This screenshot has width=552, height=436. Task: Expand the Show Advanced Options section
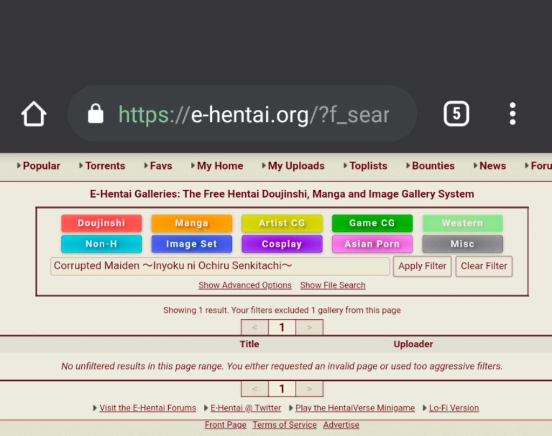(244, 285)
